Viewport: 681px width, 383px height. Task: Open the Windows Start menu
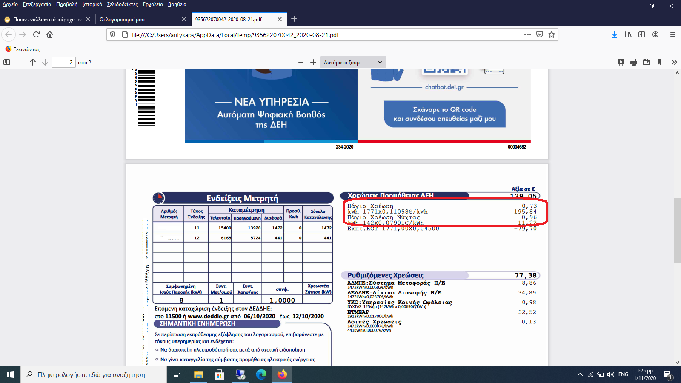click(10, 374)
